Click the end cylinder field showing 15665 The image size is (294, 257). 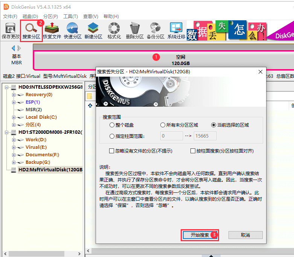click(x=205, y=136)
